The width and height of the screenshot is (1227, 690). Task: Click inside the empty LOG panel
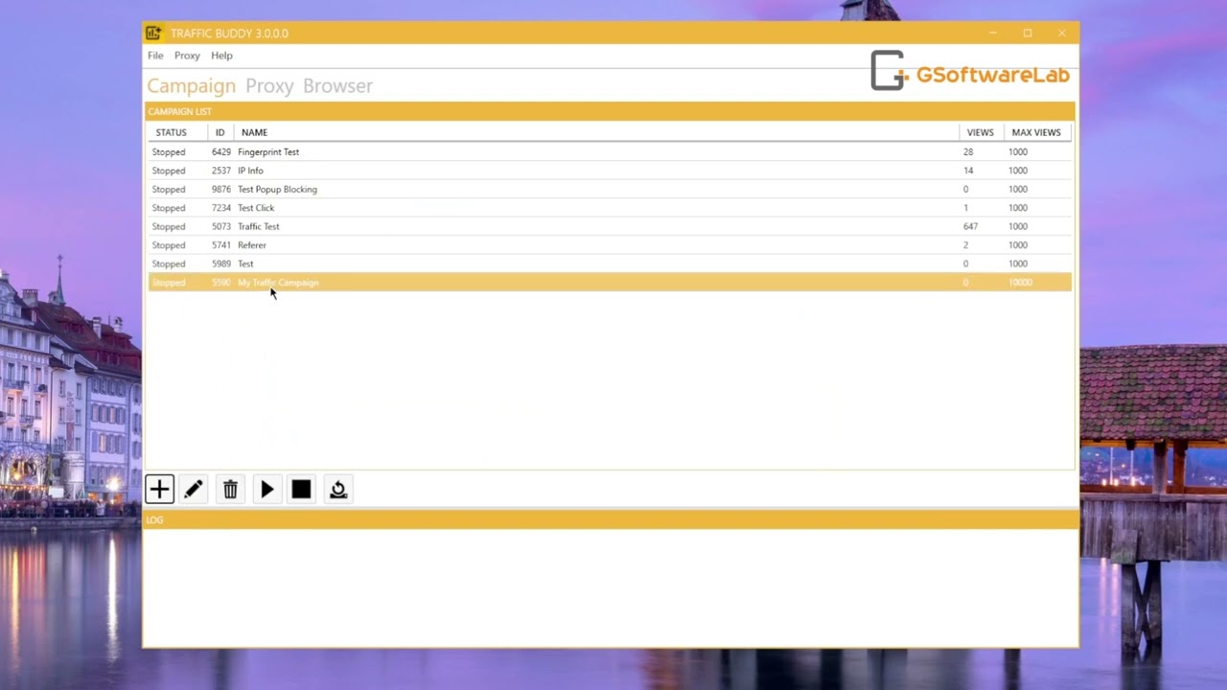click(x=610, y=586)
